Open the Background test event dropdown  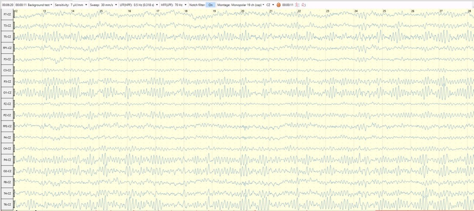pos(40,5)
